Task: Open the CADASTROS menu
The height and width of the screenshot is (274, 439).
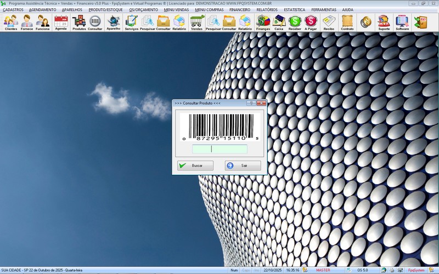Action: pyautogui.click(x=13, y=10)
